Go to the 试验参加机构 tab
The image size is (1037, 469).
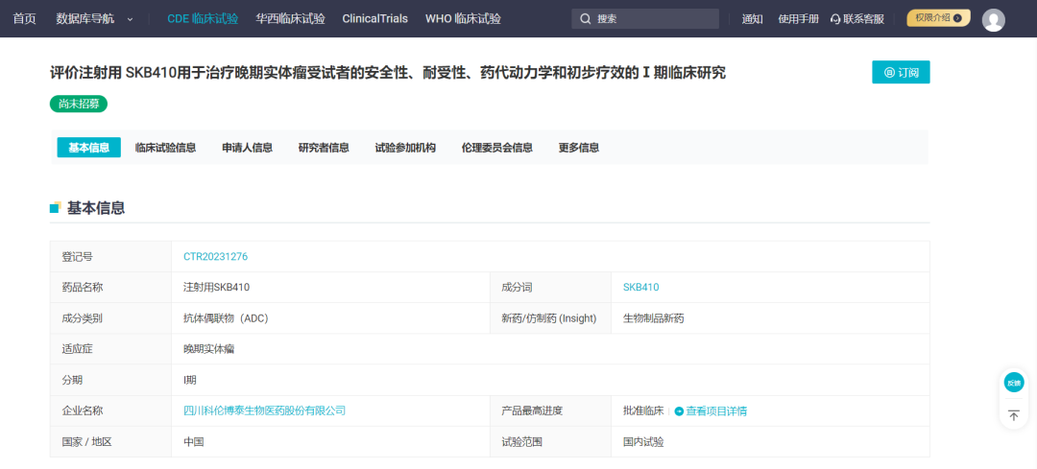(x=405, y=148)
